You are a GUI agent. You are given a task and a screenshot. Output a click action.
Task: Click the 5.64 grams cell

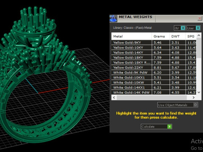(x=161, y=48)
